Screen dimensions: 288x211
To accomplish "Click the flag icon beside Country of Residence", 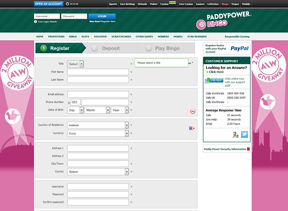I will [x=192, y=128].
